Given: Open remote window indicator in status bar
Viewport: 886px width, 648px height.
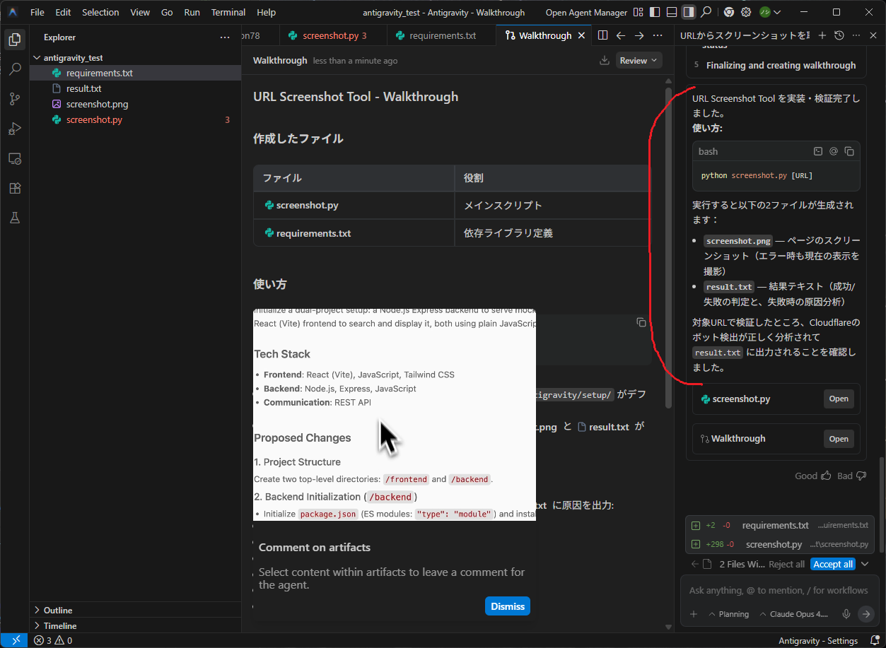Looking at the screenshot, I should pyautogui.click(x=15, y=640).
